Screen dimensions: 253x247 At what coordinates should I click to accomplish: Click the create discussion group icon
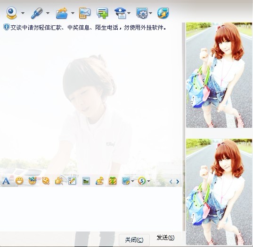102,13
